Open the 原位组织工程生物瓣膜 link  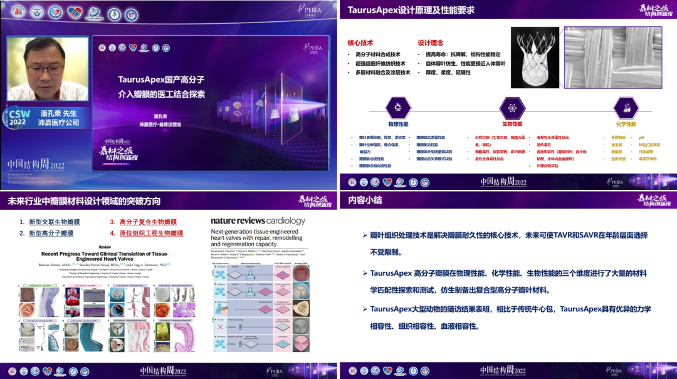click(x=151, y=233)
